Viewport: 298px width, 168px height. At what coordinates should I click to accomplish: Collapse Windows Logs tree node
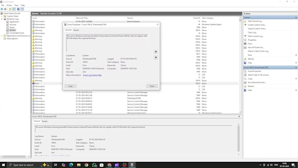(2, 19)
